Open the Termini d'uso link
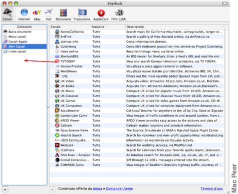 coord(211,188)
